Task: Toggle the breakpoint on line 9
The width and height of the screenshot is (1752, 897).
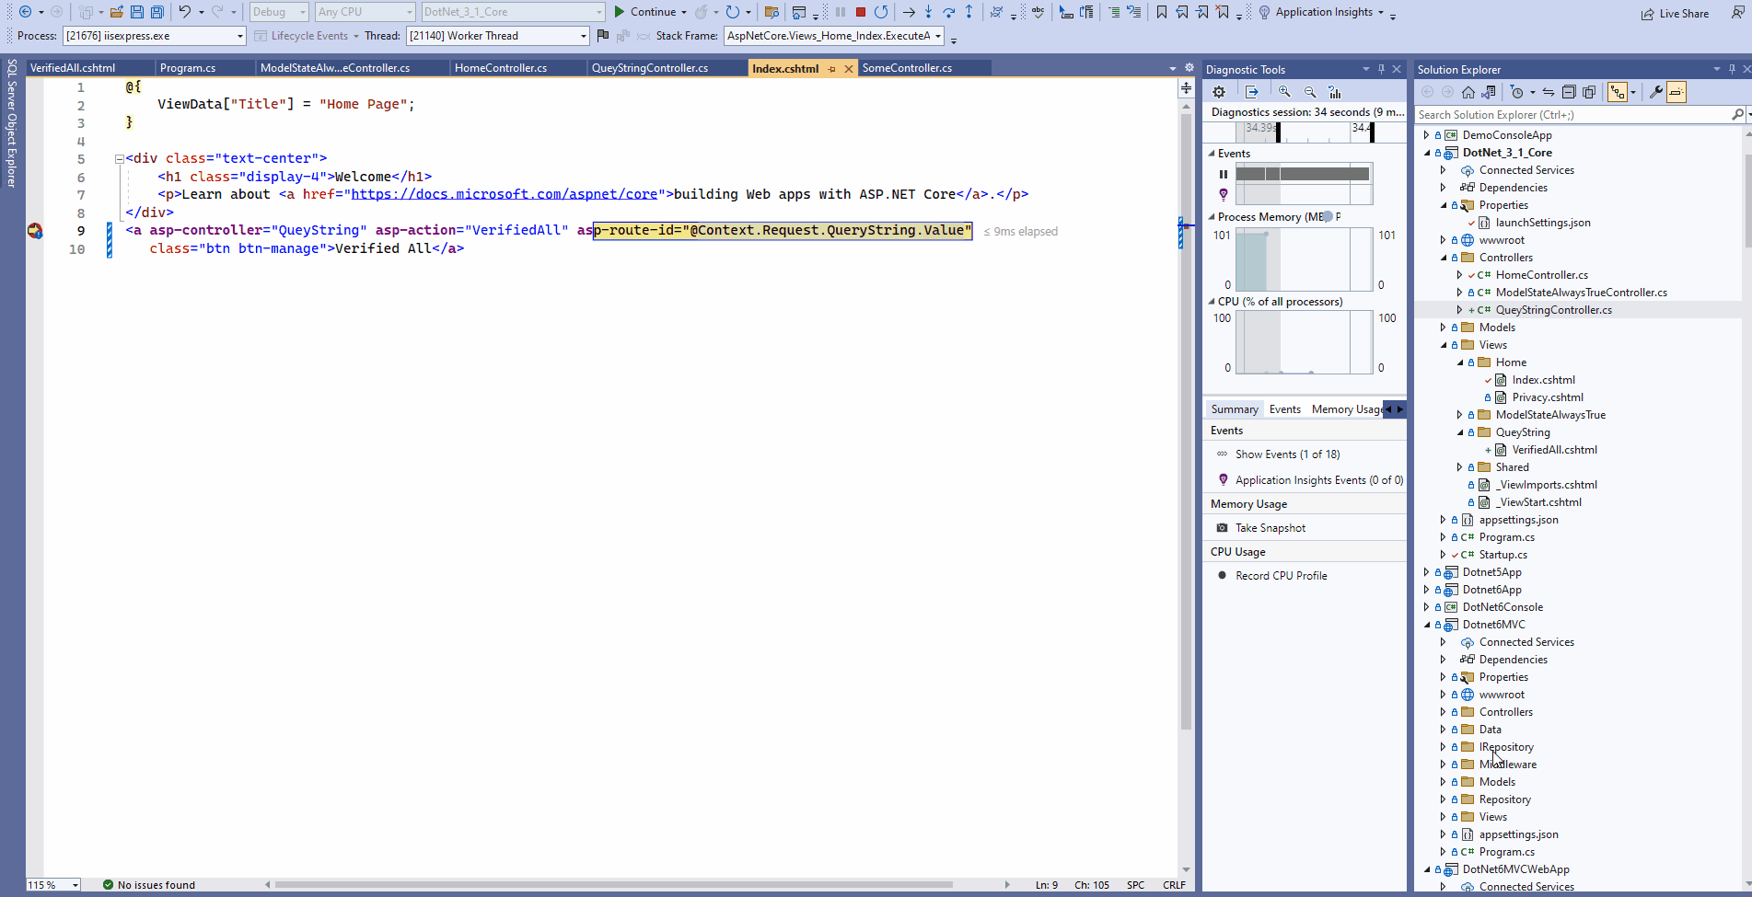Action: click(x=35, y=233)
